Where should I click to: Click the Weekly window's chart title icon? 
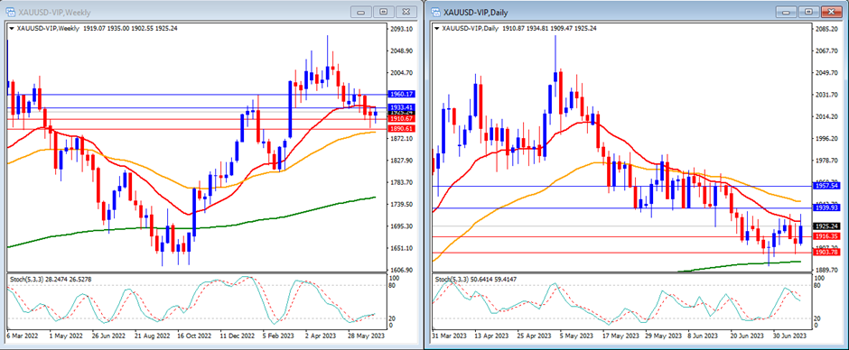tap(9, 12)
